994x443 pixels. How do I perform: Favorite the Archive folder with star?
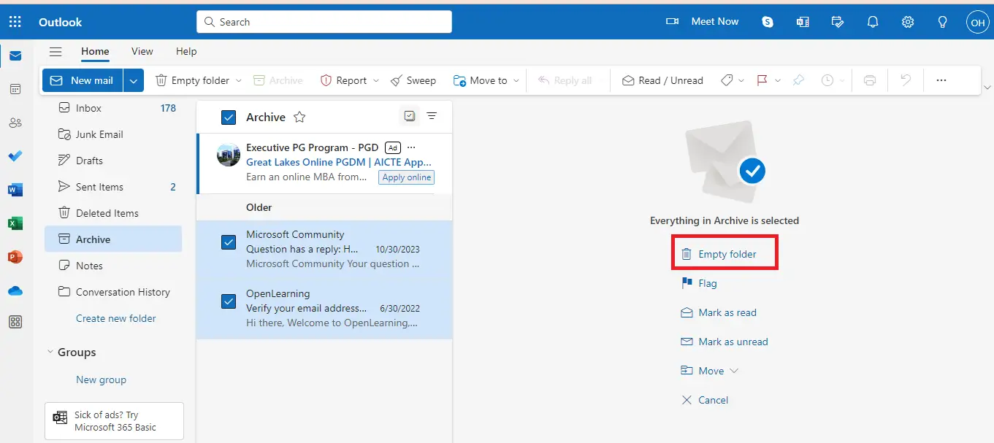click(299, 117)
